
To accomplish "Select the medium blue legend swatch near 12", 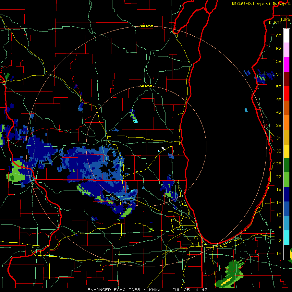I will 286,209.
